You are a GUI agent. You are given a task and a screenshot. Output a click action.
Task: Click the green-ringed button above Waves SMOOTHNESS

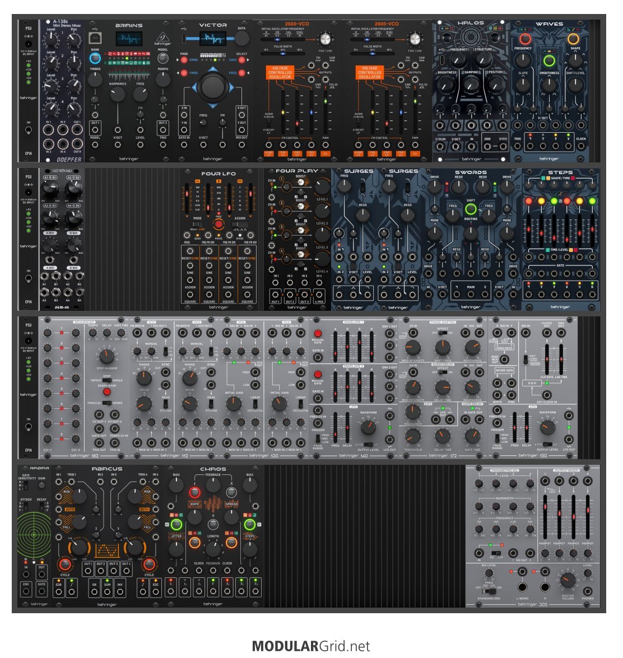pos(548,61)
